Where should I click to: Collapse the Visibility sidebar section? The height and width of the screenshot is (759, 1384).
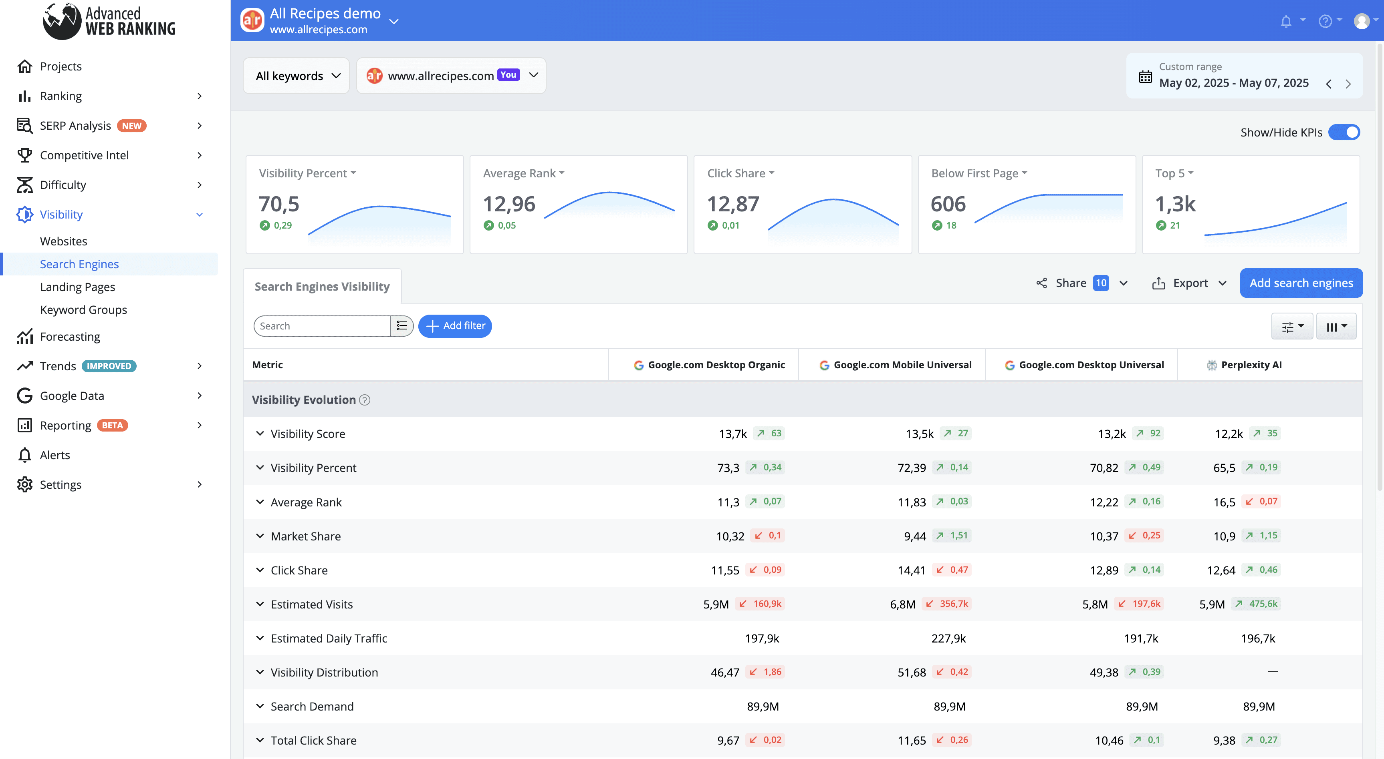coord(199,215)
